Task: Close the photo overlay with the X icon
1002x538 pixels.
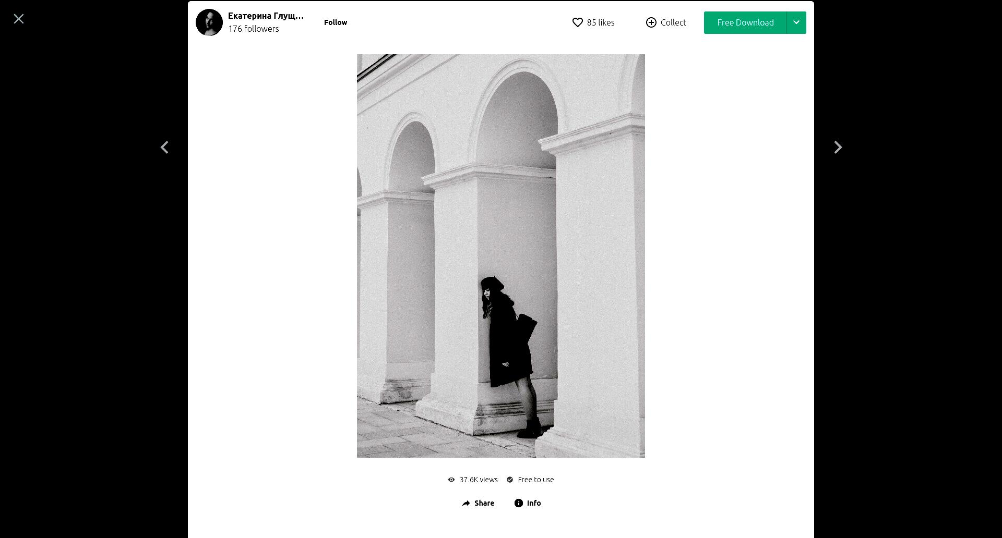Action: pyautogui.click(x=19, y=19)
